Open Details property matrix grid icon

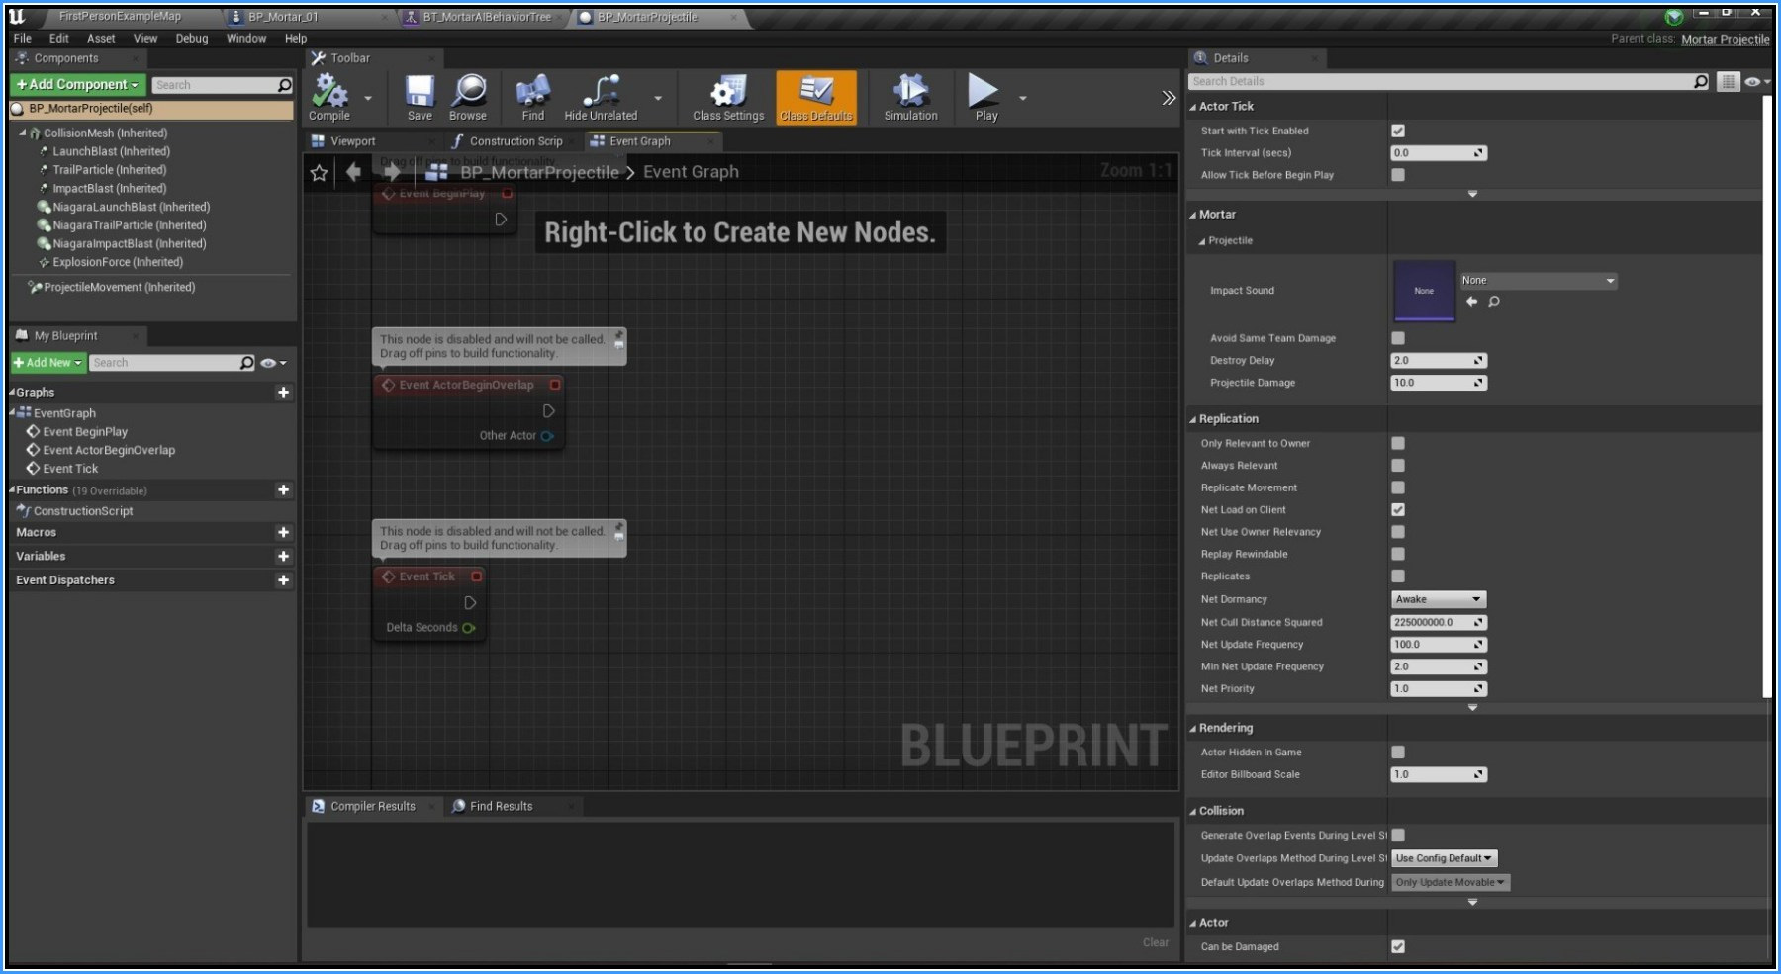coord(1728,82)
